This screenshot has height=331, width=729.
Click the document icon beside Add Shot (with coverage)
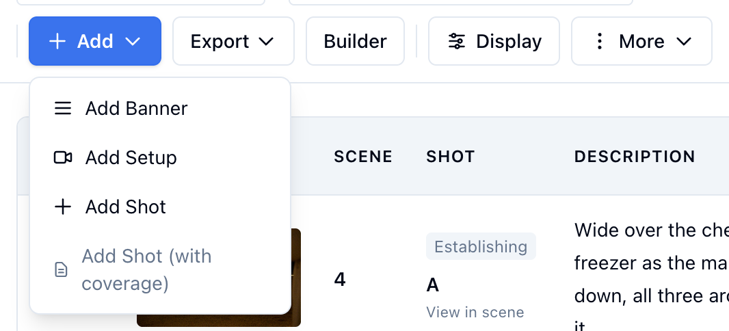(61, 269)
